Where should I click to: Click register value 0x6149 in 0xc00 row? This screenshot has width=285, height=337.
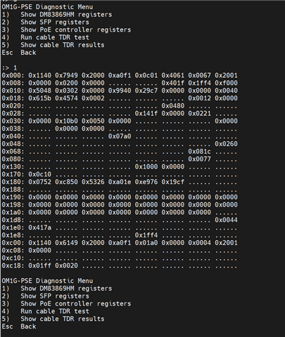click(66, 243)
